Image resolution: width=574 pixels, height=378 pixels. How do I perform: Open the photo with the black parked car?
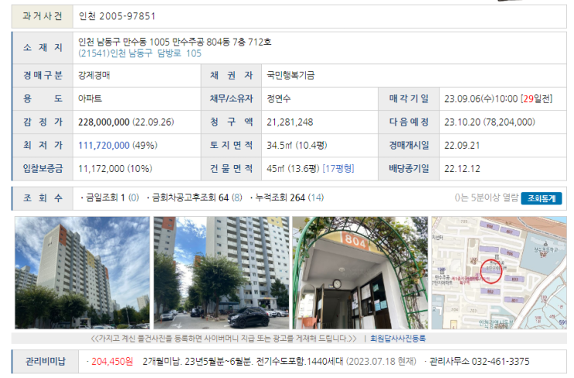click(x=221, y=272)
